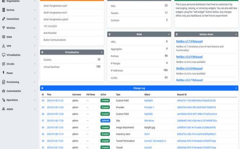Screen dimensions: 240x149
Task: Select Virtual Machines in Virtualization widget
Action: (52, 67)
